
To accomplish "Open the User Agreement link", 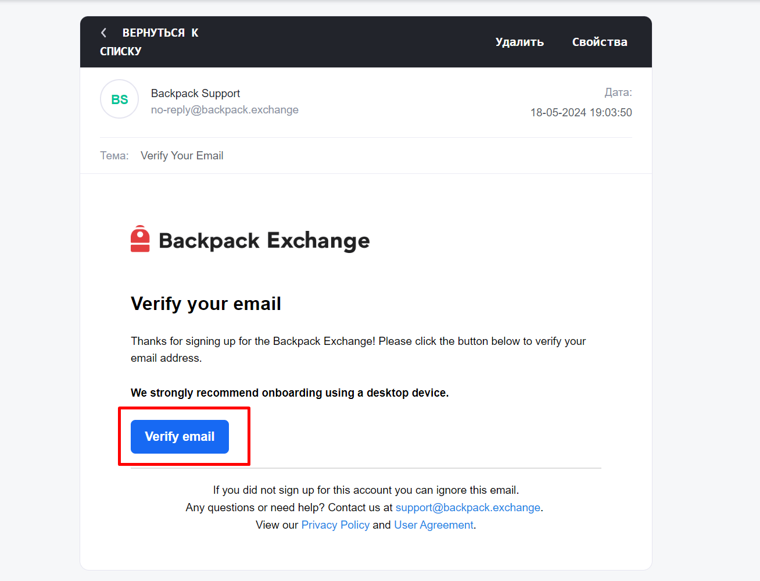I will (x=433, y=525).
